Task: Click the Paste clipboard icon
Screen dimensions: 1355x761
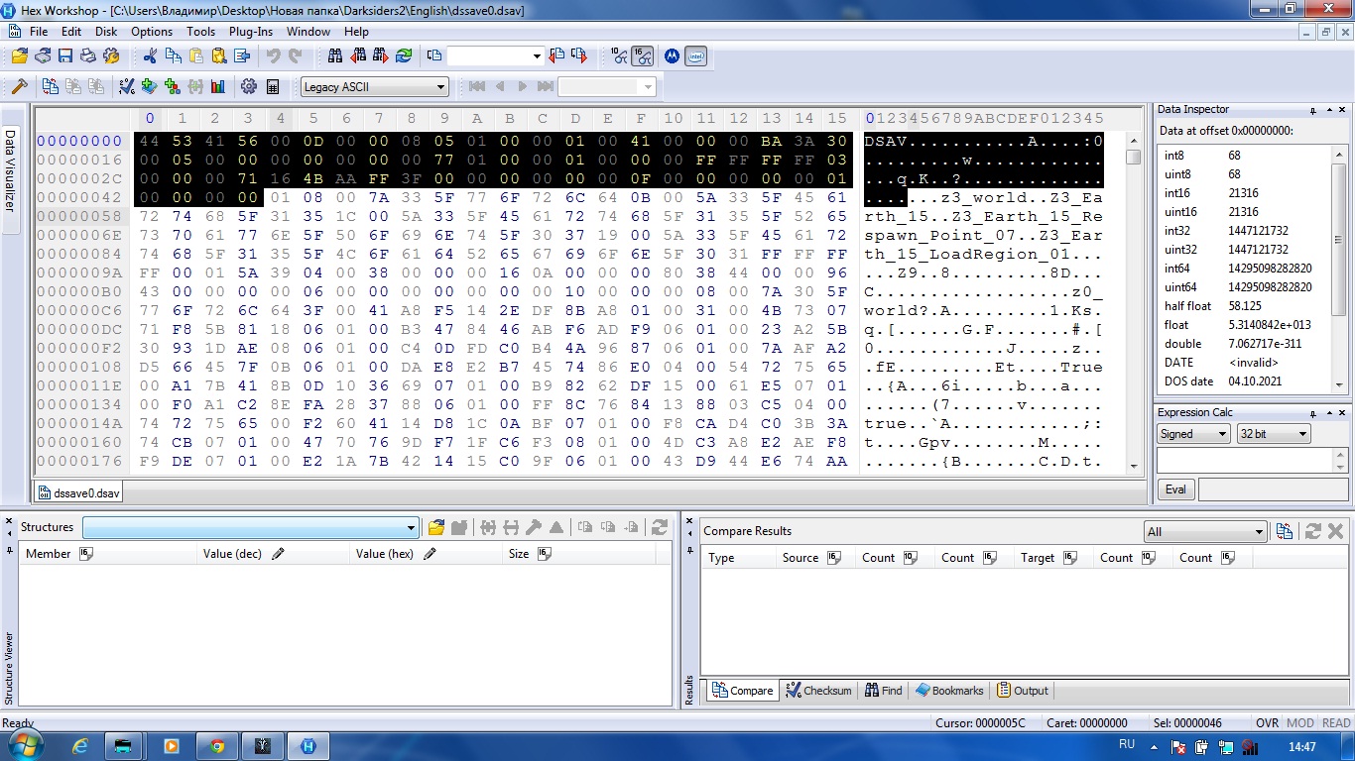Action: (x=195, y=56)
